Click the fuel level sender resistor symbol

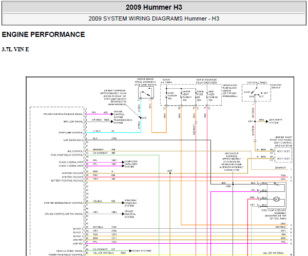pos(276,184)
